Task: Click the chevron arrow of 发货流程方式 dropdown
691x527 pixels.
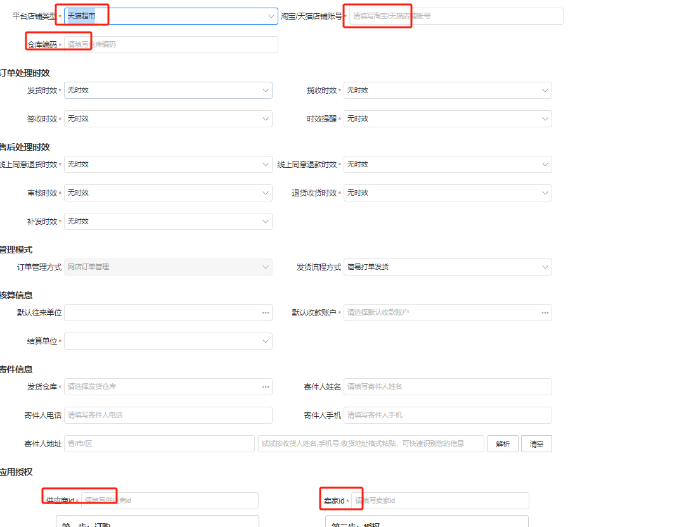Action: pos(545,267)
